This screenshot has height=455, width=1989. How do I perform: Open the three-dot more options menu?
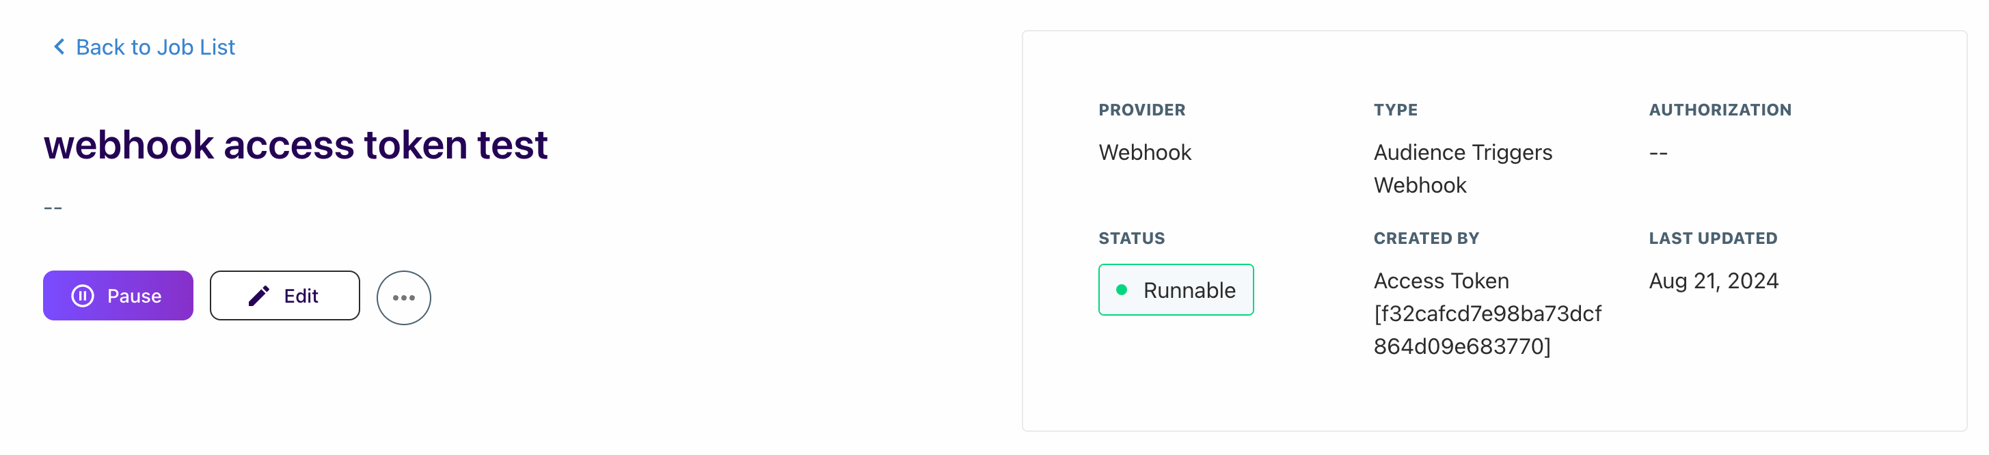pyautogui.click(x=404, y=298)
